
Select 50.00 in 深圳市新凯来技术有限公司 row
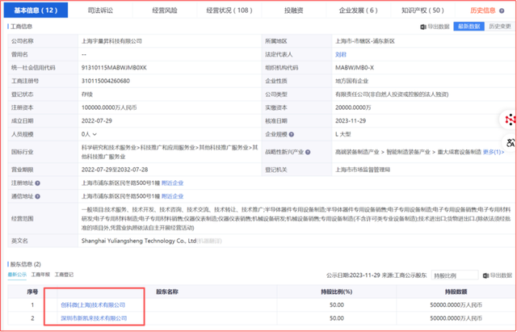click(337, 318)
